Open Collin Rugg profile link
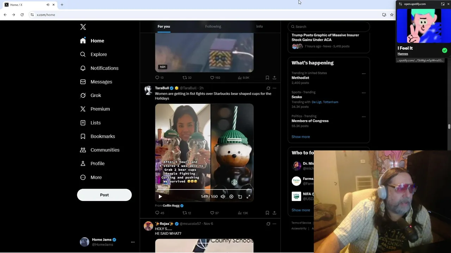 (x=171, y=206)
